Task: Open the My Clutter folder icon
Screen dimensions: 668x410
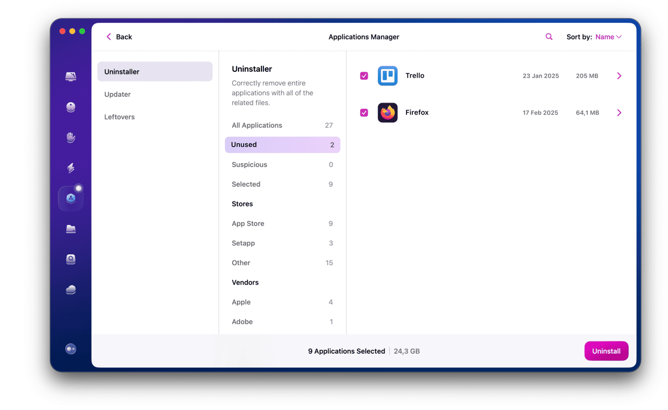Action: pos(71,229)
